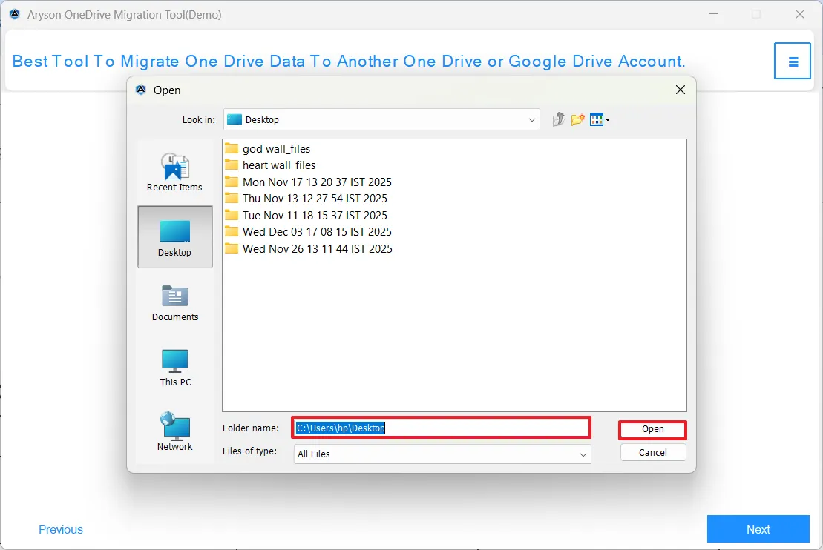Select folder Mon Nov 17 13 20 37 IST 2025
823x550 pixels.
[317, 182]
